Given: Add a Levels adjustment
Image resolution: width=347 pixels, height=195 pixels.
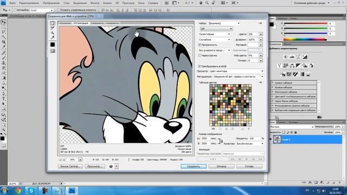Looking at the screenshot, I should [292, 57].
